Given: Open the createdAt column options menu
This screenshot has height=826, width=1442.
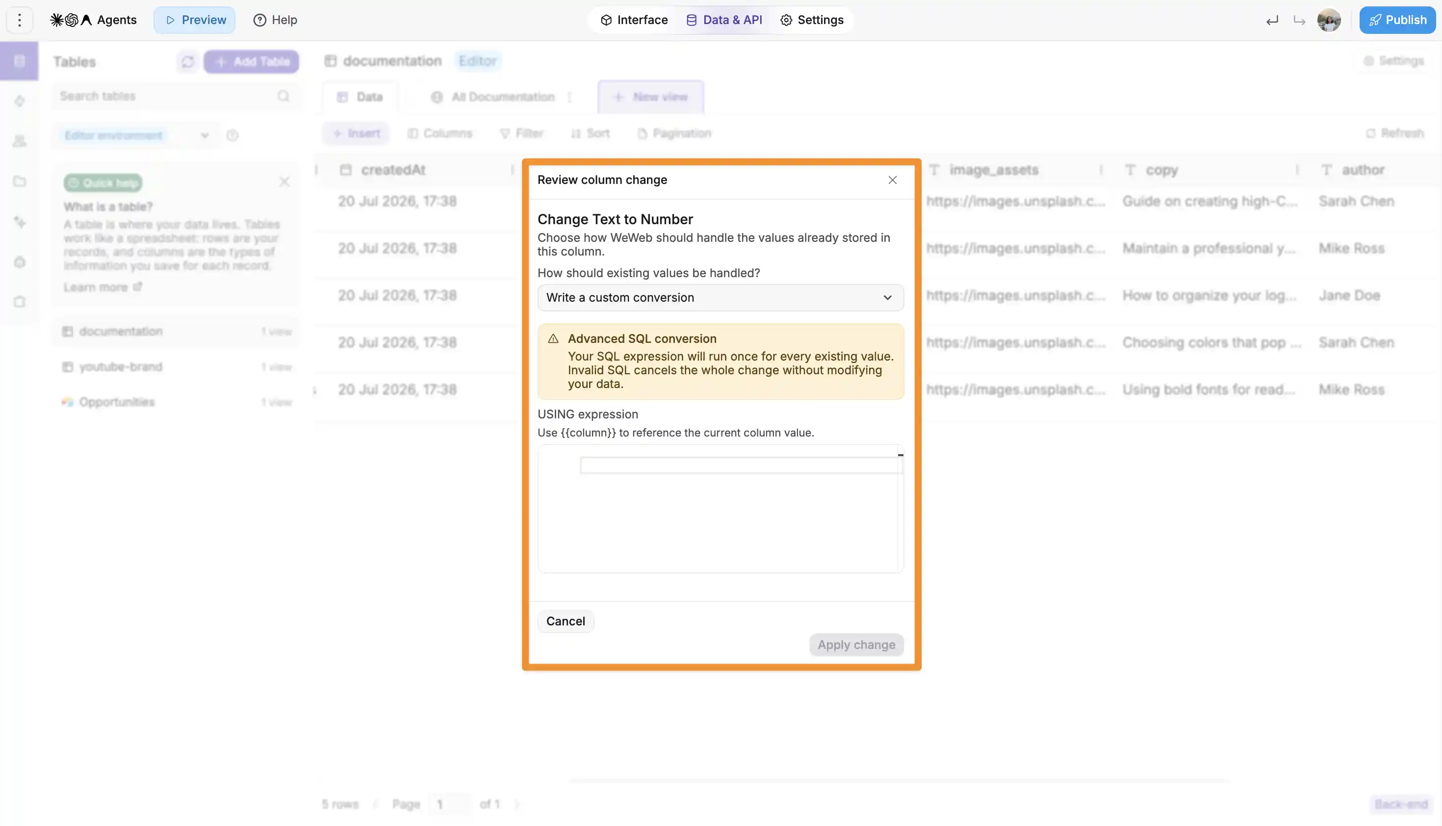Looking at the screenshot, I should 512,170.
